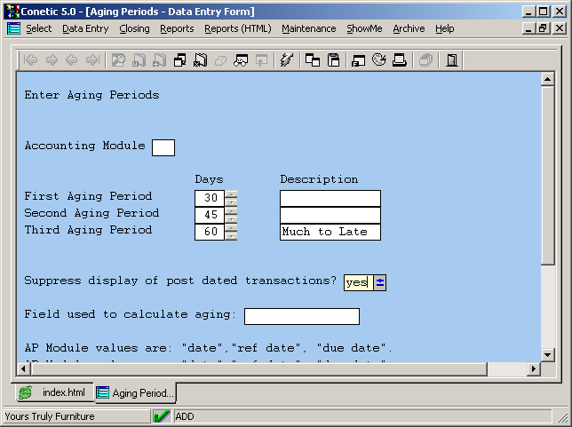Click the Third Aging Period description field
The height and width of the screenshot is (427, 572).
click(330, 232)
